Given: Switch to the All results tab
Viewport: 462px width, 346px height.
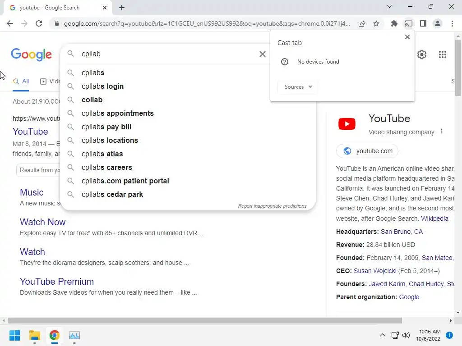Looking at the screenshot, I should pyautogui.click(x=21, y=82).
